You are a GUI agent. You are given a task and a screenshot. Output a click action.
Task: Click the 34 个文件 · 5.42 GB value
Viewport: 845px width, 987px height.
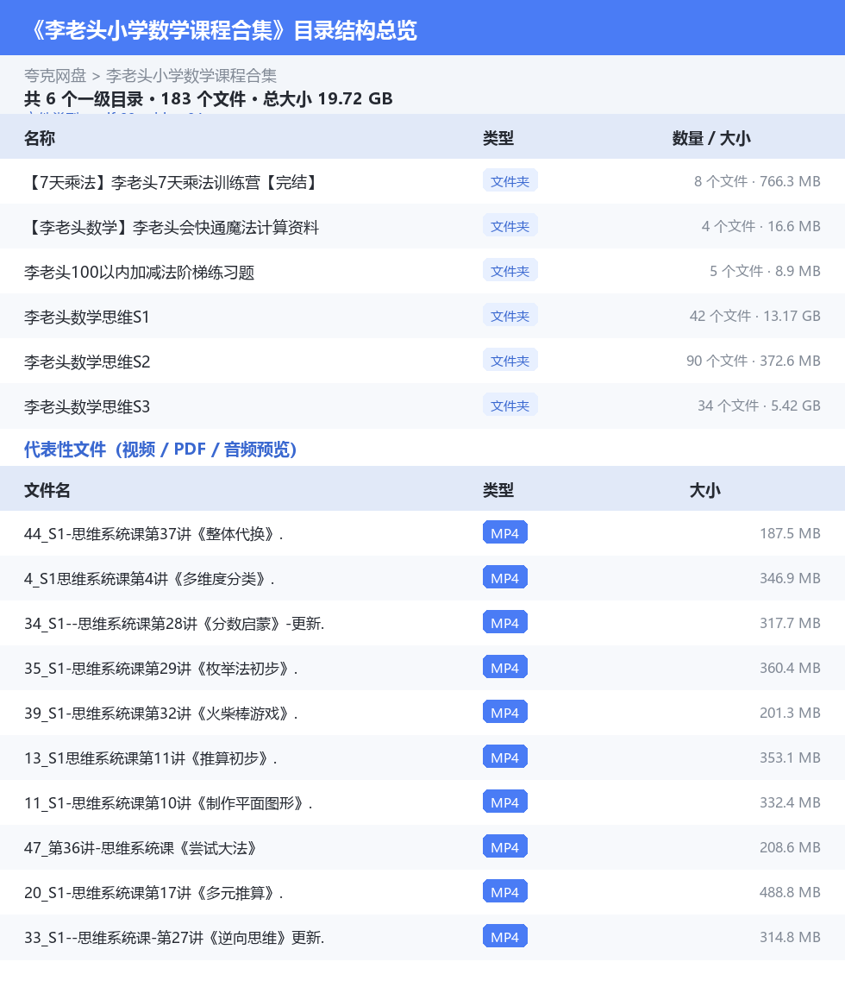pos(760,405)
